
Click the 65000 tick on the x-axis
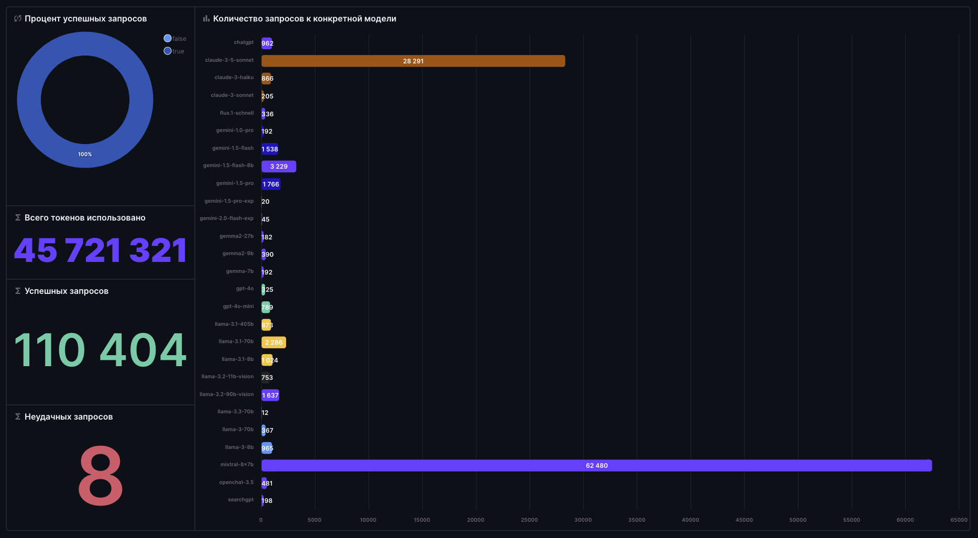959,520
